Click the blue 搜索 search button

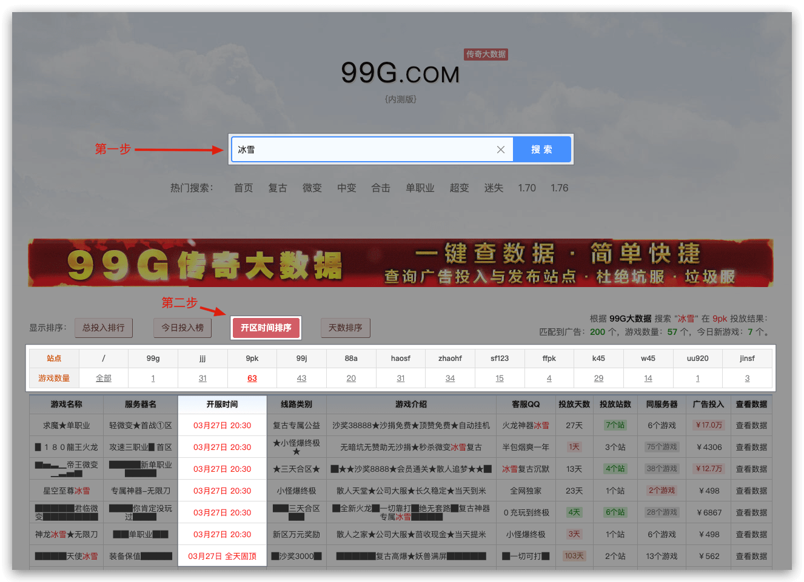(541, 150)
